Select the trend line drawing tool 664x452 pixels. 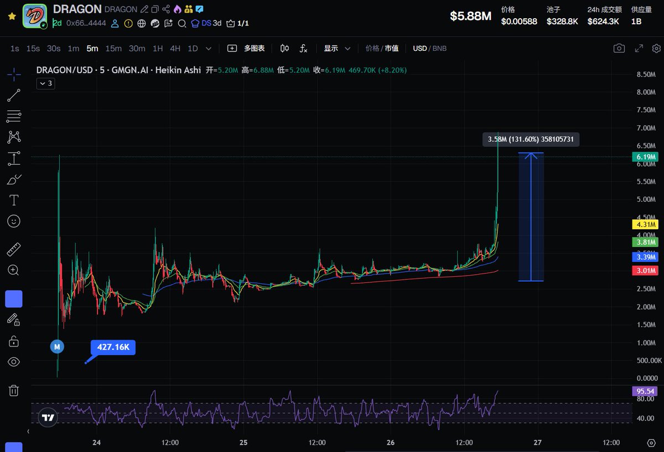pos(14,95)
